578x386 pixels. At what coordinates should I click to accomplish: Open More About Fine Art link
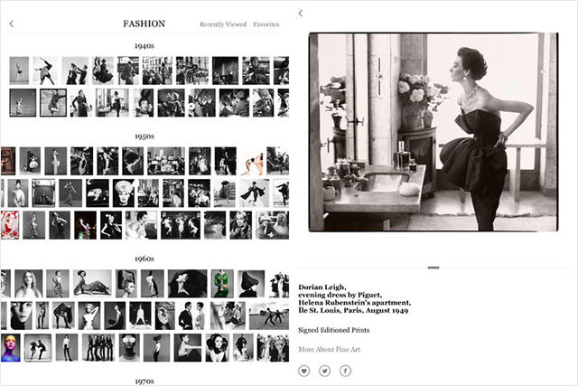pyautogui.click(x=329, y=350)
